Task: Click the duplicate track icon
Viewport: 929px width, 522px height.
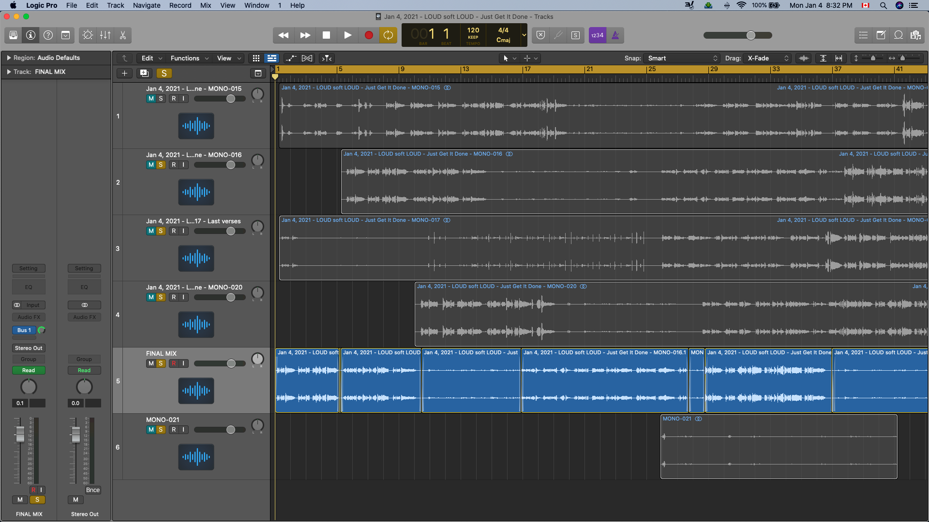Action: [144, 73]
